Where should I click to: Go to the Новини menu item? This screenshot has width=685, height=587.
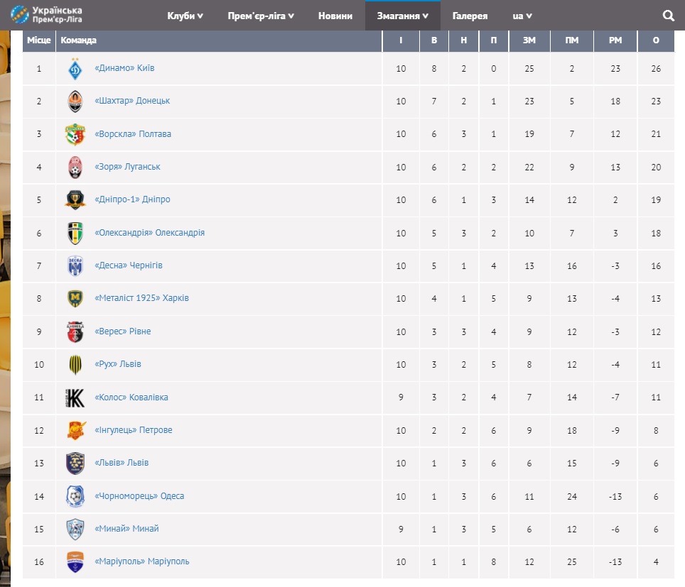point(335,16)
